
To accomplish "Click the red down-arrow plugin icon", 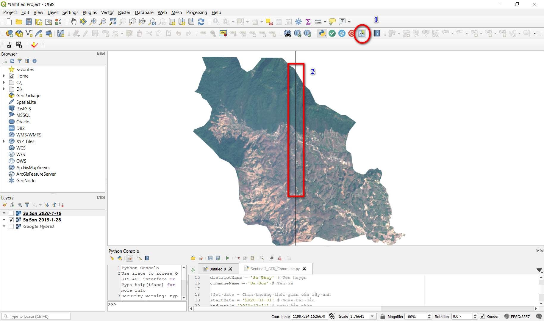I will [x=35, y=45].
